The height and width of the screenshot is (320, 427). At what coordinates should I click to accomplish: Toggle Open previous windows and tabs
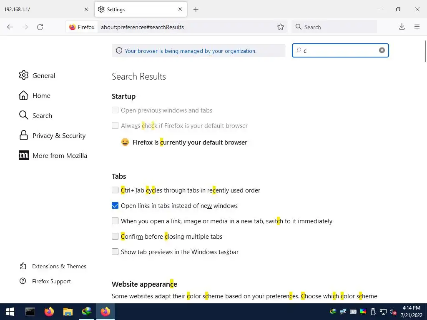[x=115, y=110]
